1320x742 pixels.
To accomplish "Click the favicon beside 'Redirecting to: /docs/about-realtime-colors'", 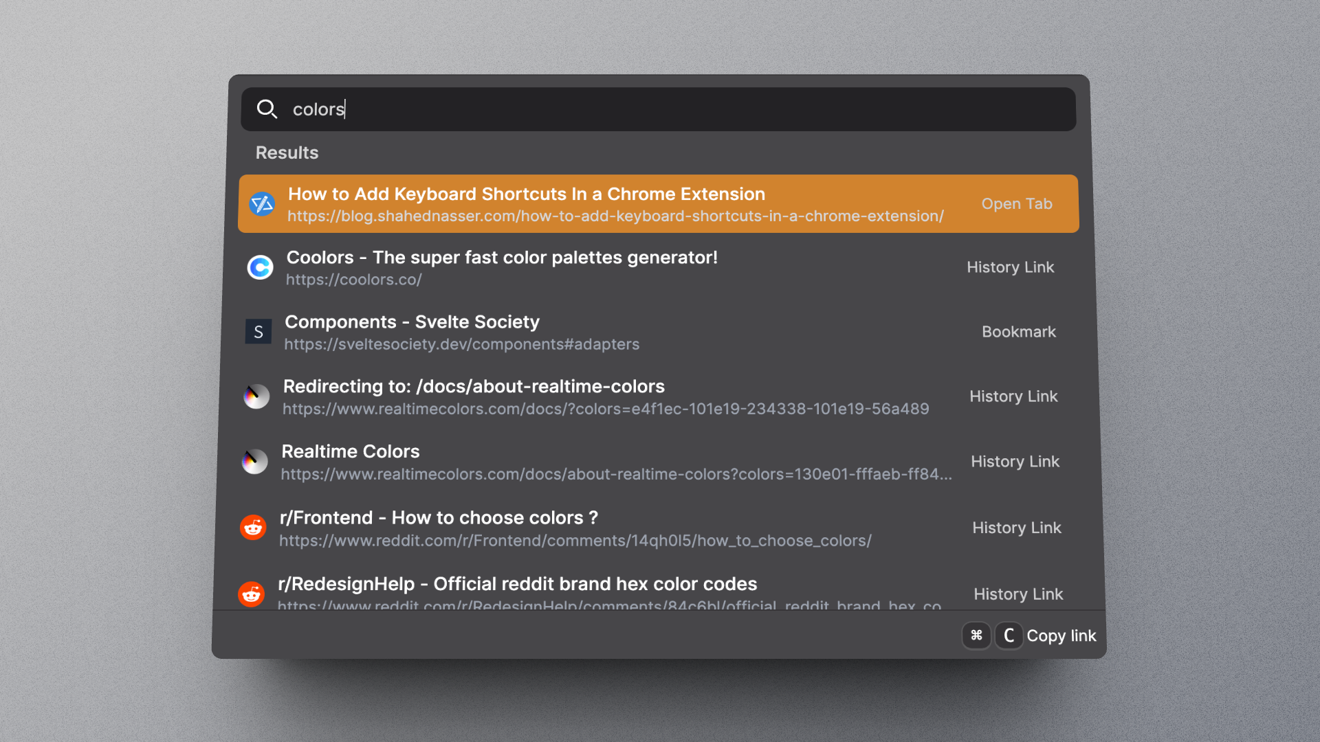I will click(x=256, y=396).
